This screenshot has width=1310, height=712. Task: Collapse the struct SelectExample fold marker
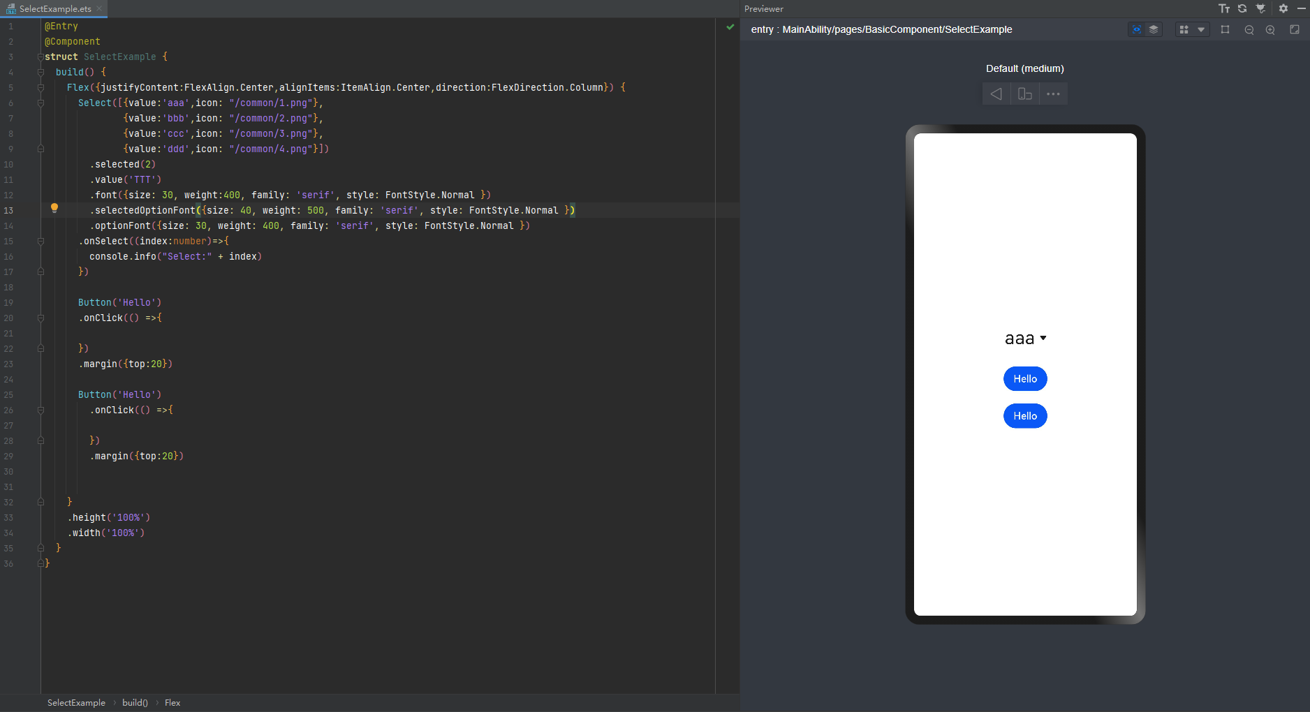tap(41, 57)
